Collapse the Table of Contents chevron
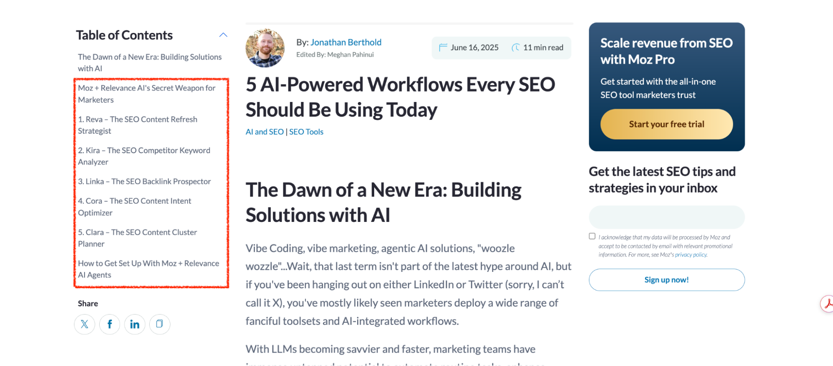This screenshot has height=366, width=833. [223, 35]
